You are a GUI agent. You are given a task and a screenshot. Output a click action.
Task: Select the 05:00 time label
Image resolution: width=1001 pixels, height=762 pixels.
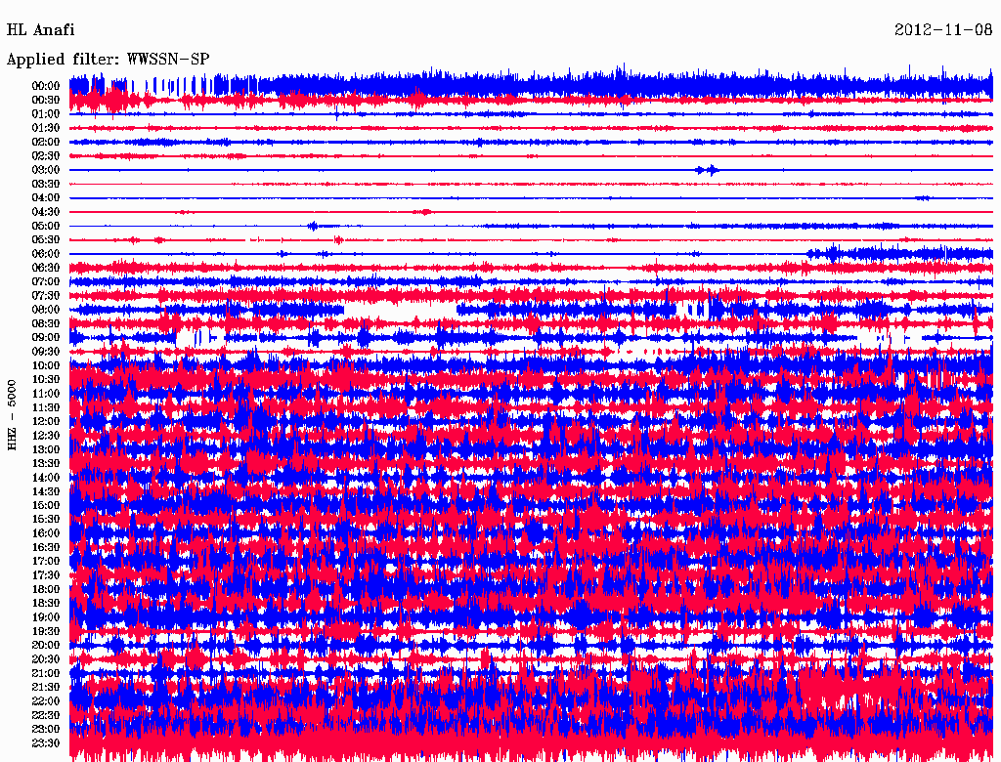(45, 226)
